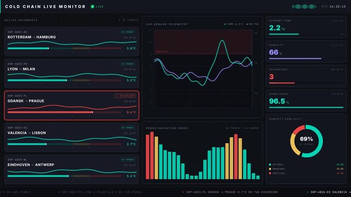
Task: Click the OPTIMAL legend label
Action: pyautogui.click(x=278, y=165)
